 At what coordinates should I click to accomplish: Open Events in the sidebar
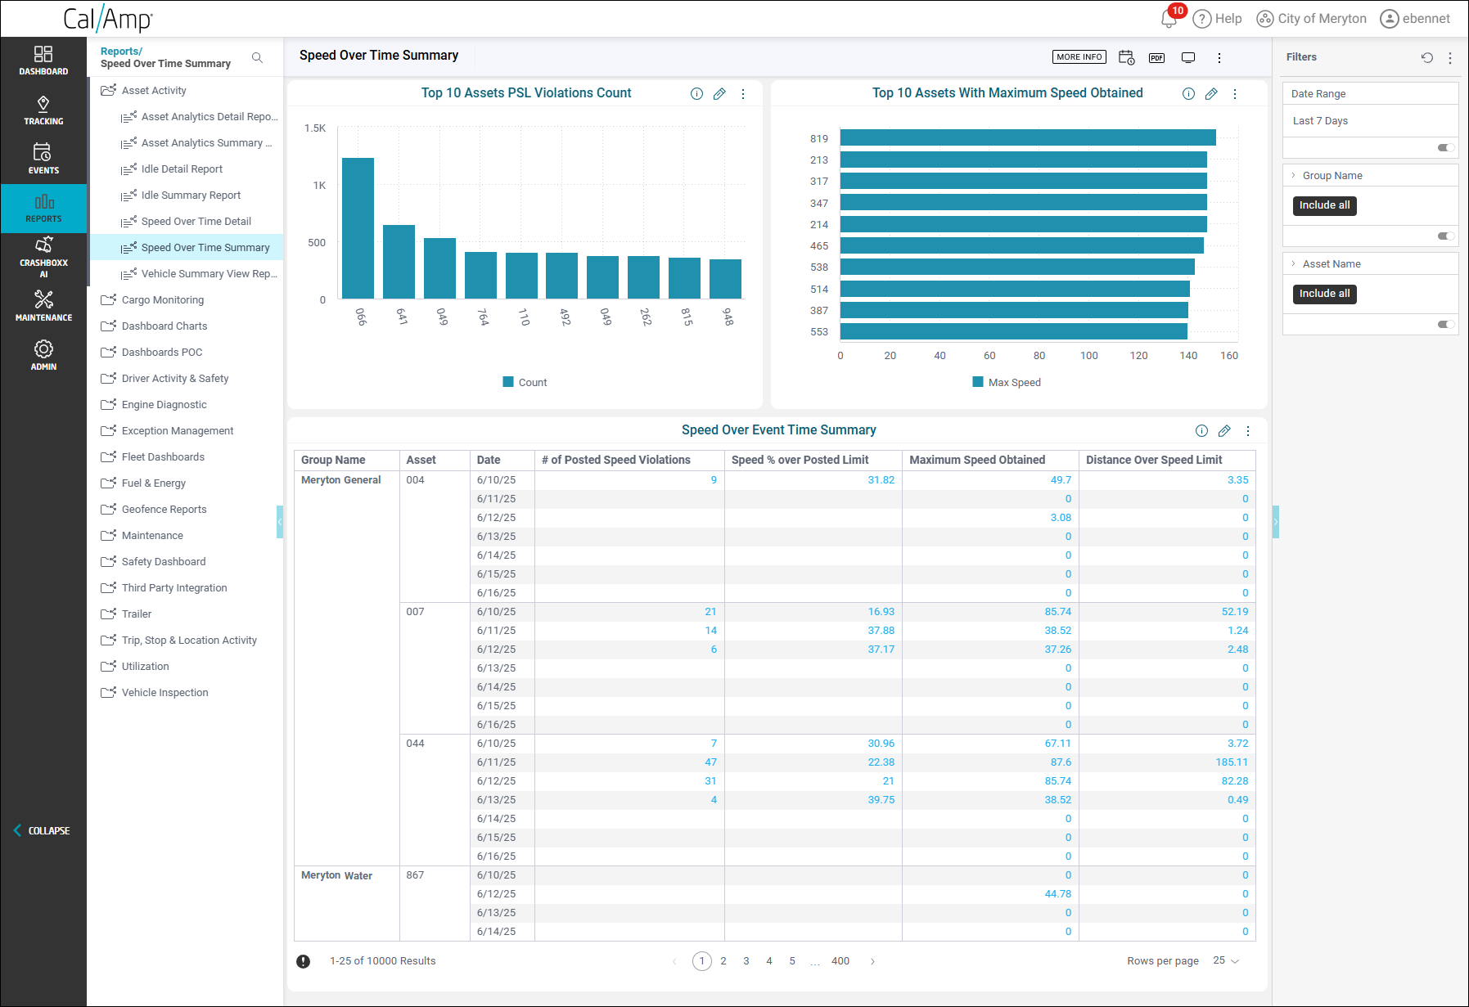pos(43,160)
